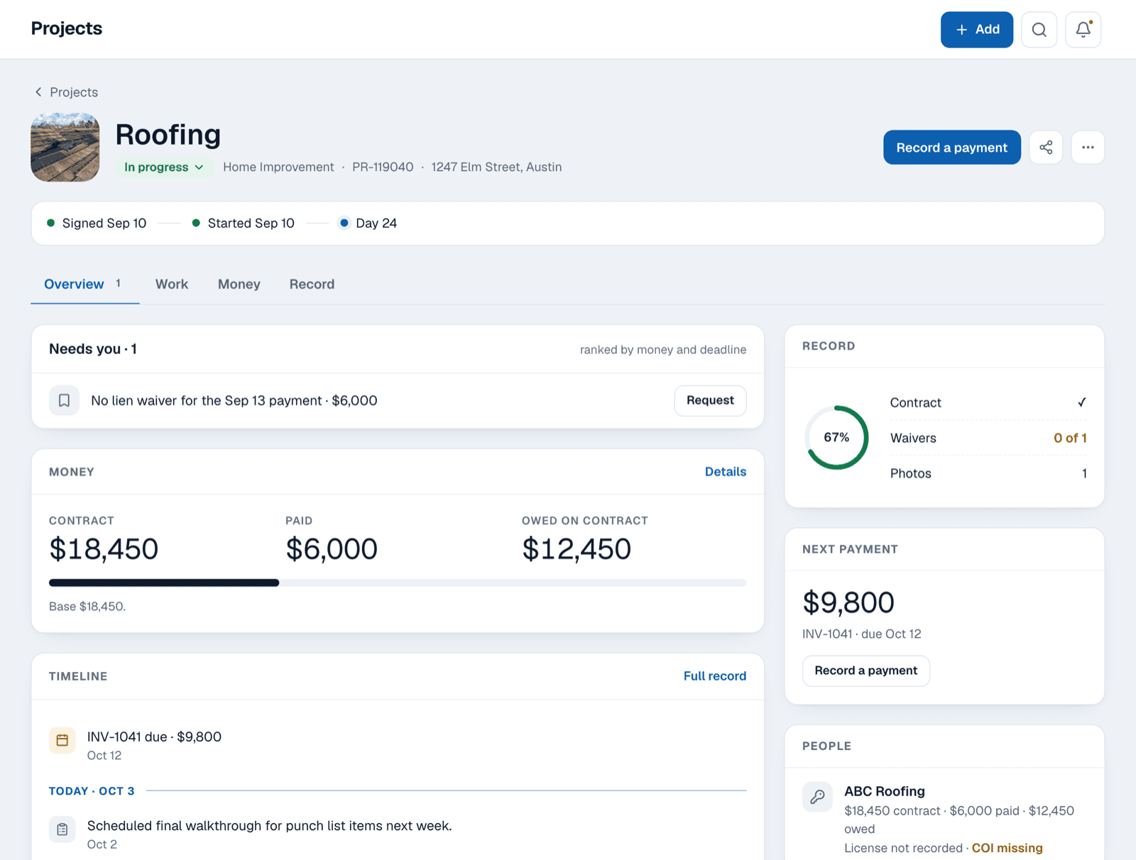The height and width of the screenshot is (860, 1136).
Task: Click the Signed Sep 10 milestone
Action: [97, 224]
